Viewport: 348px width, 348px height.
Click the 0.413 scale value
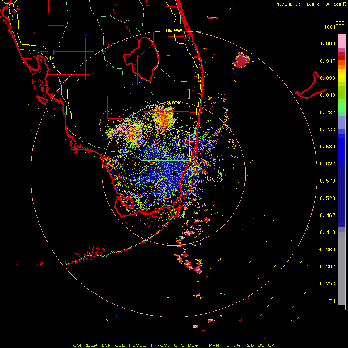pyautogui.click(x=328, y=232)
